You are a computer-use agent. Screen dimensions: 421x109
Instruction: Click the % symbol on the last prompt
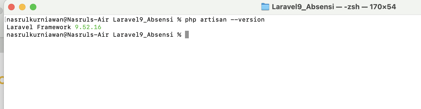pyautogui.click(x=179, y=35)
